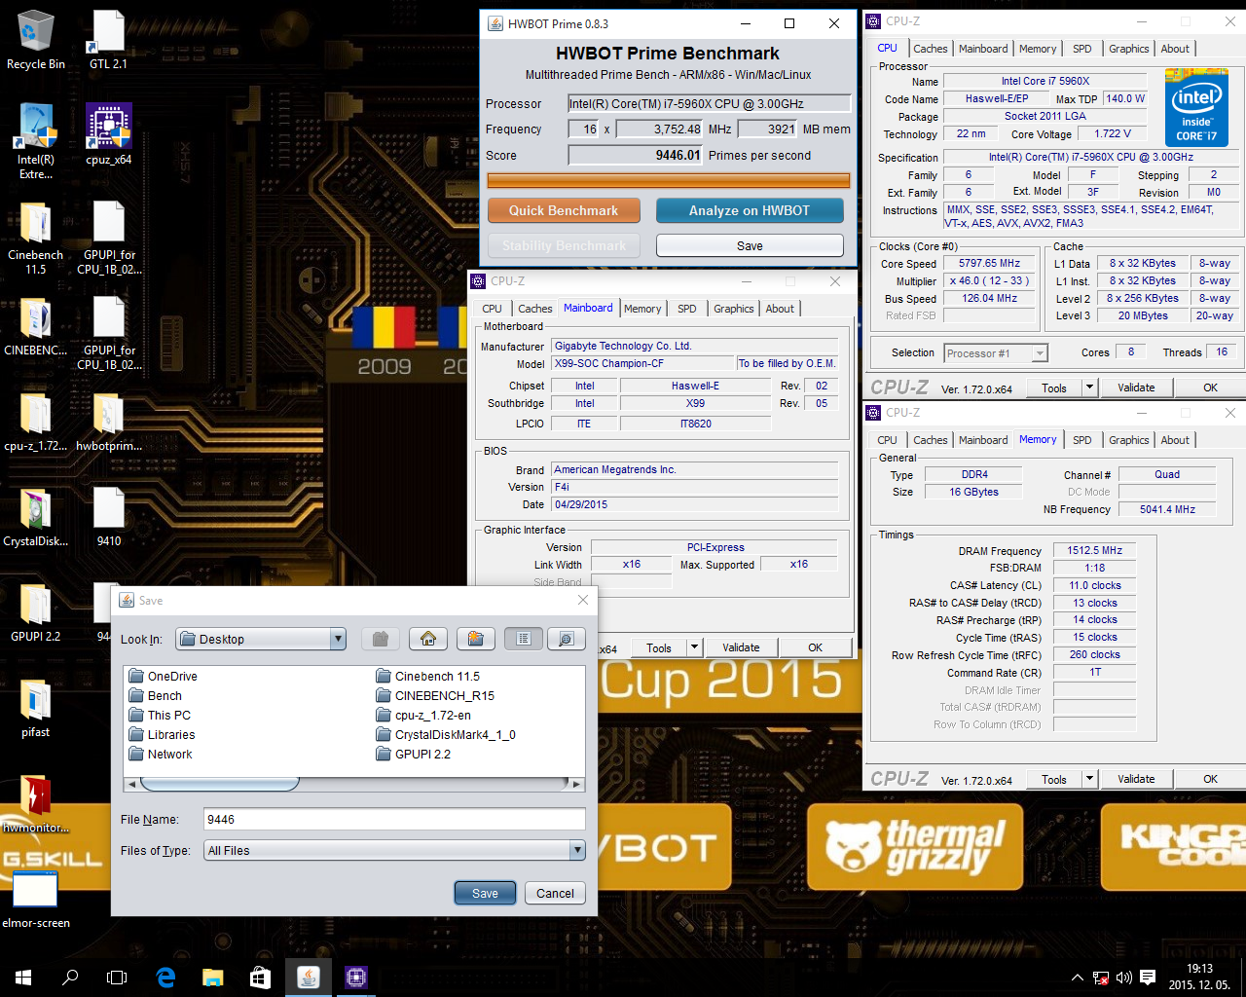Open Tools dropdown arrow in CPU-Z Memory window
1246x997 pixels.
click(1089, 779)
